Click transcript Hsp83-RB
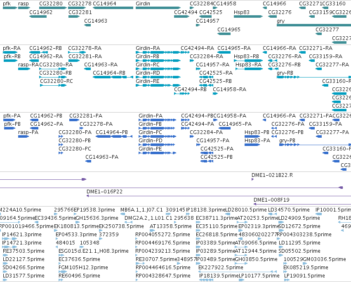351x282 pixels. [x=246, y=56]
